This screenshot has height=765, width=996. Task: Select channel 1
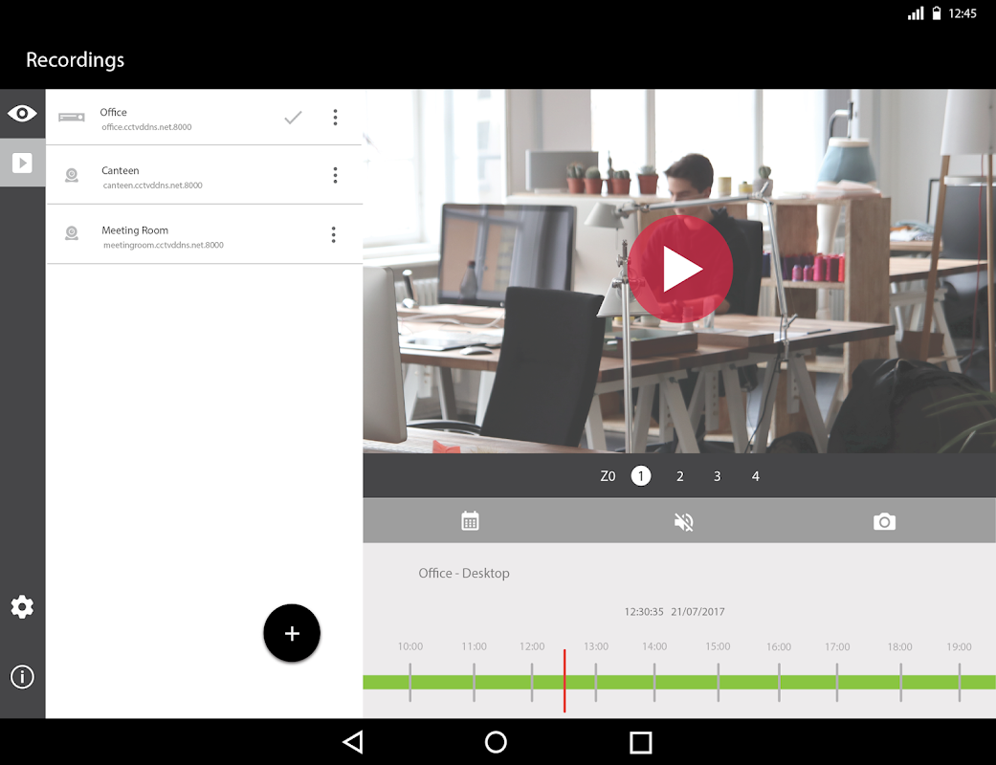(x=641, y=476)
